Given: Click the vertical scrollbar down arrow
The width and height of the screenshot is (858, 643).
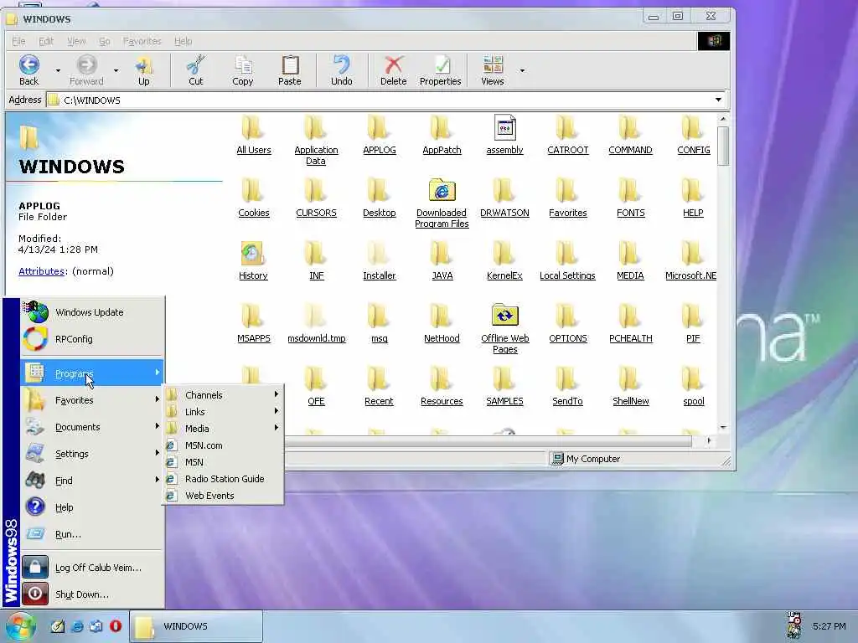Looking at the screenshot, I should 723,428.
